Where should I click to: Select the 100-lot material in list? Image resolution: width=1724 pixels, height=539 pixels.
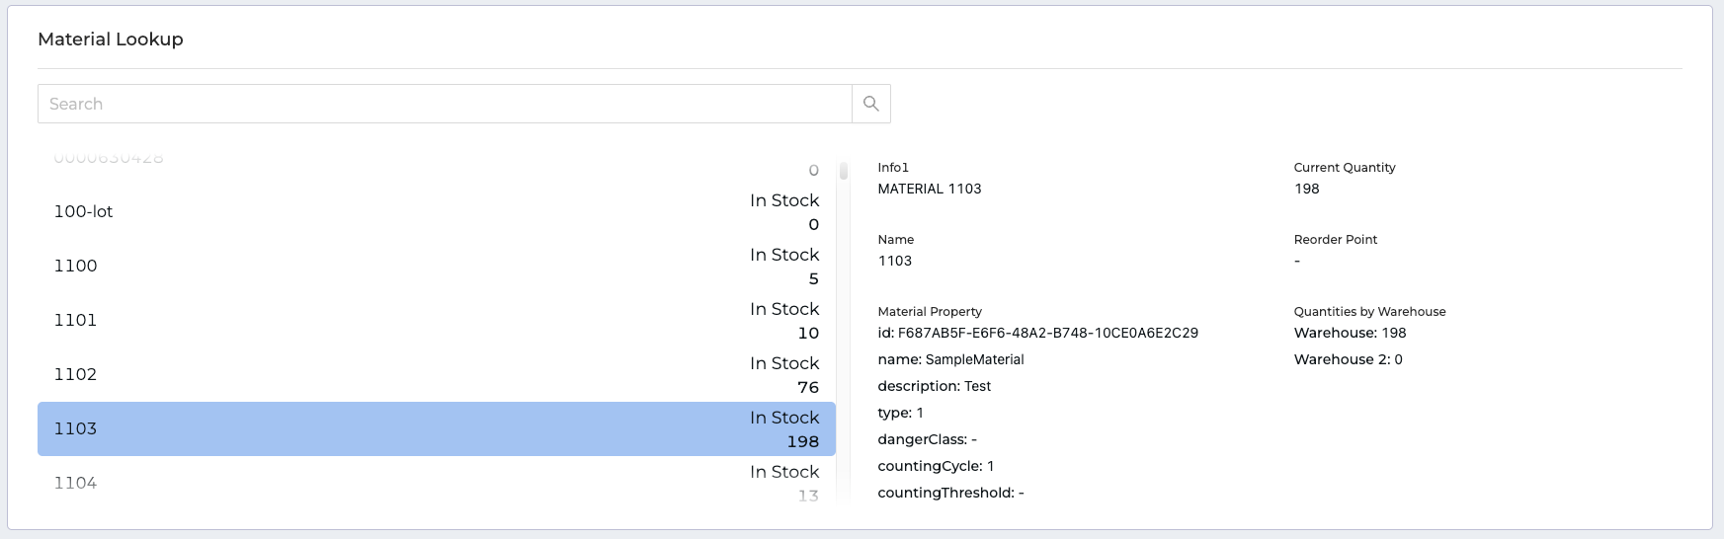pos(436,212)
